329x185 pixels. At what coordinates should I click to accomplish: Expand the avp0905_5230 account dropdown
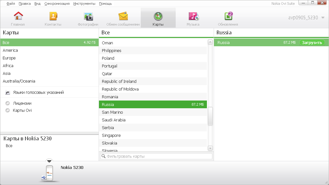point(323,18)
